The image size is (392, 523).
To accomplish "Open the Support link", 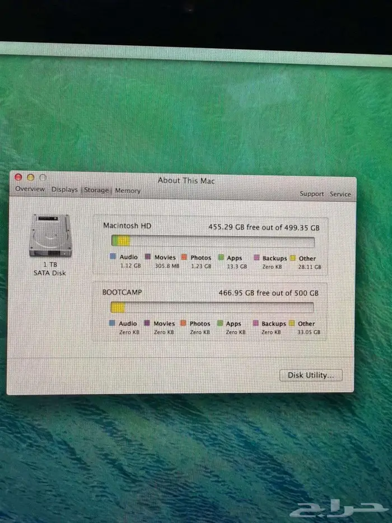I will tap(312, 194).
